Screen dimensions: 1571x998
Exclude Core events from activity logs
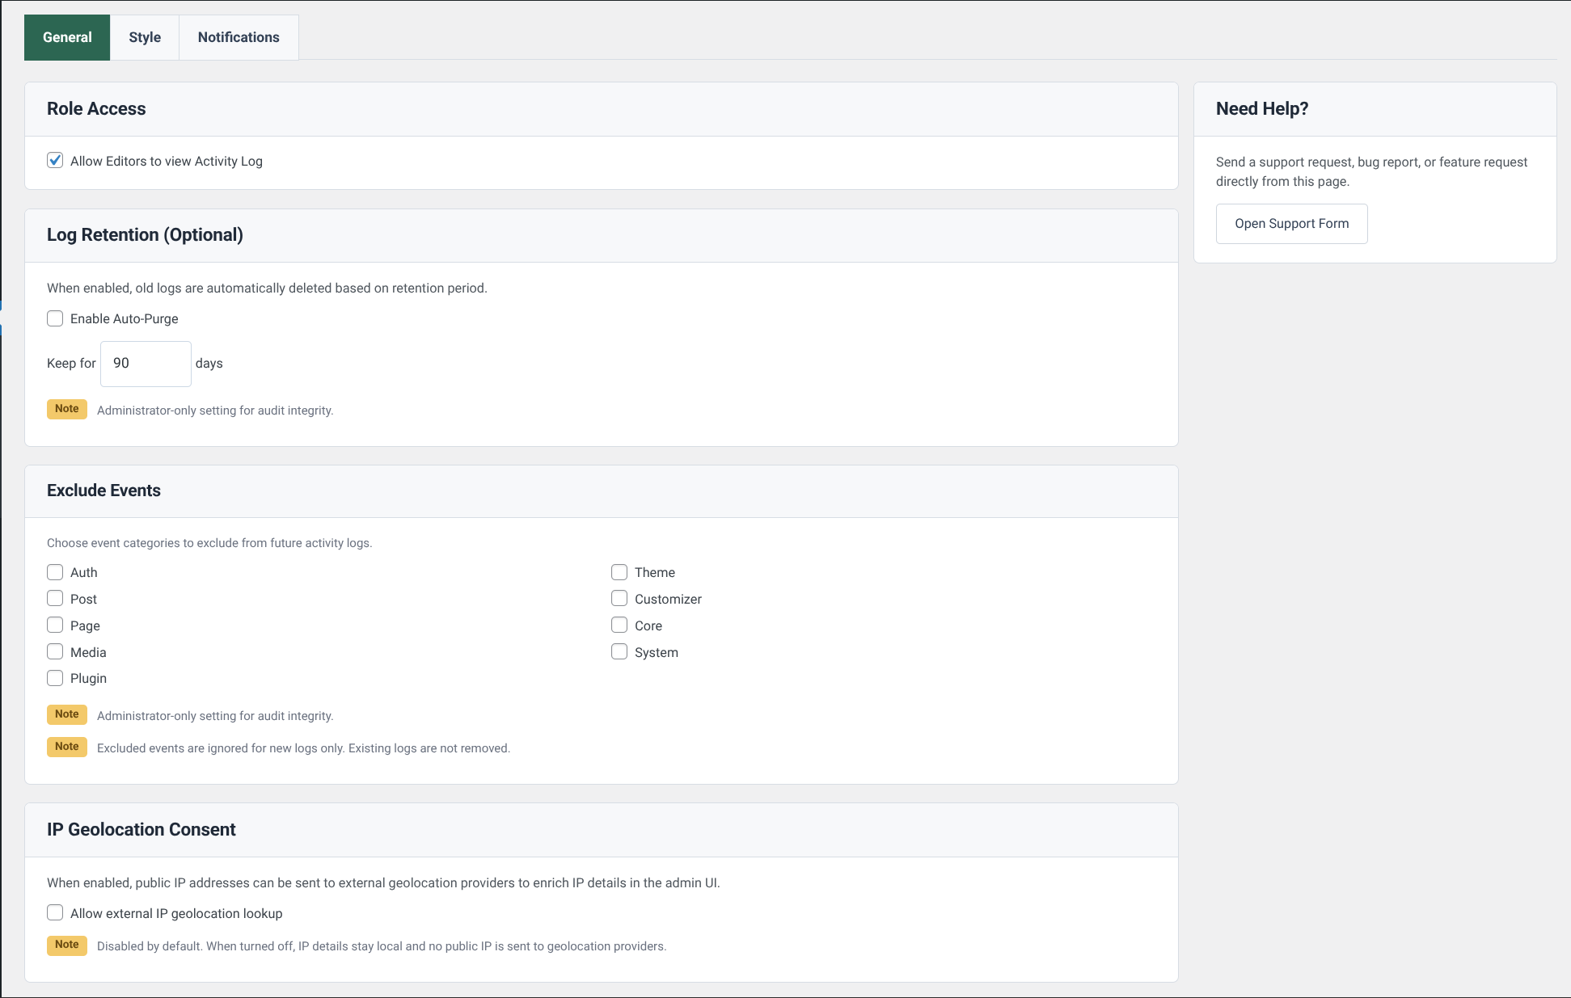click(x=619, y=625)
